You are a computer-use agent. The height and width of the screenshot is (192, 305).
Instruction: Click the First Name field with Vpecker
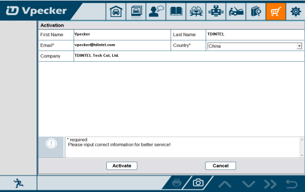(122, 35)
